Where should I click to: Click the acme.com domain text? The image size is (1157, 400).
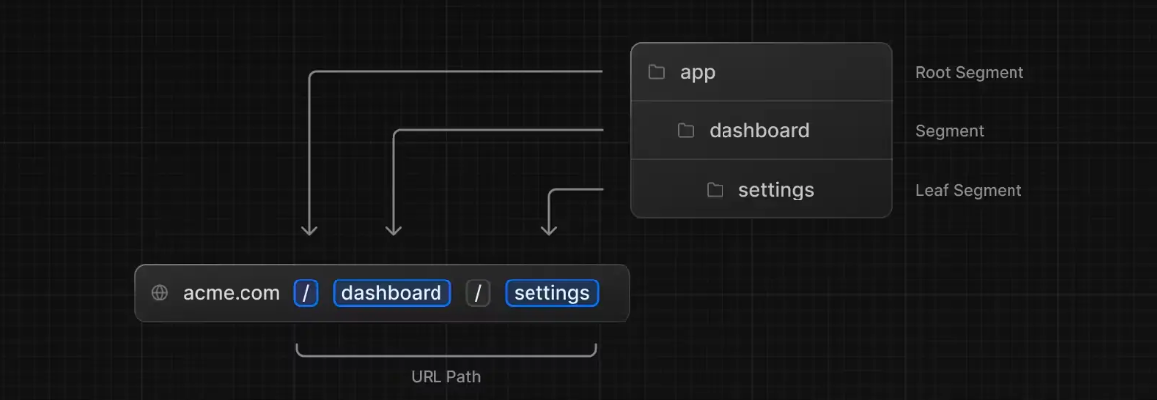(232, 293)
